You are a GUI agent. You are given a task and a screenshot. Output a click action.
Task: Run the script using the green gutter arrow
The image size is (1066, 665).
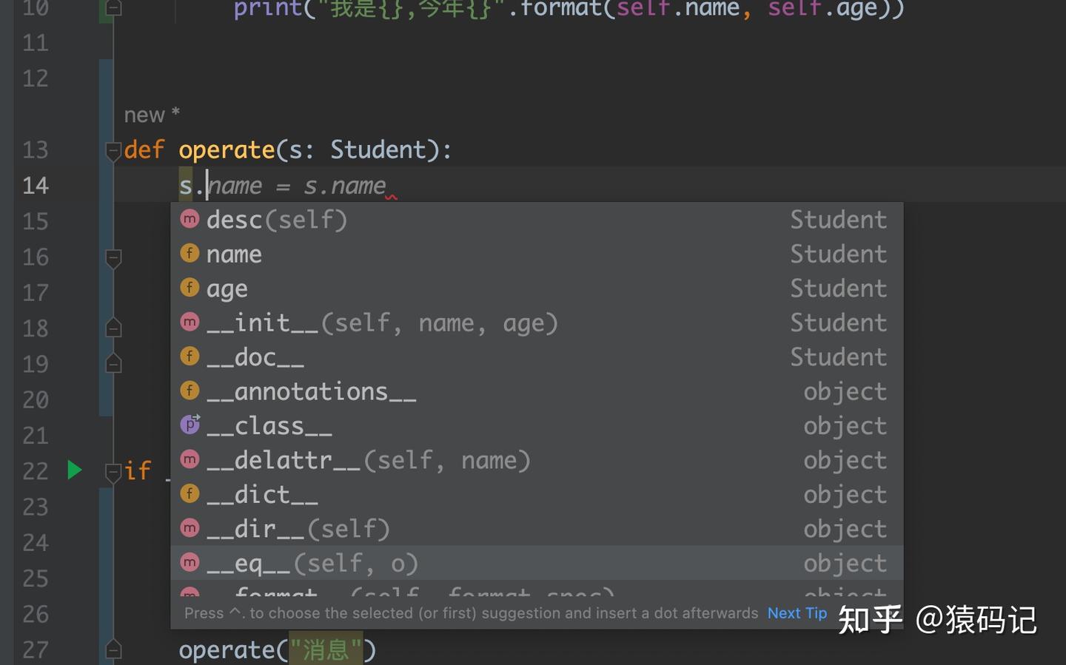click(74, 470)
